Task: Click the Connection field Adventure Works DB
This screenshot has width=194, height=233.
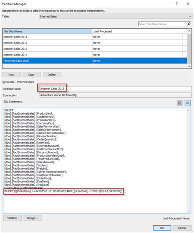Action: click(x=116, y=95)
